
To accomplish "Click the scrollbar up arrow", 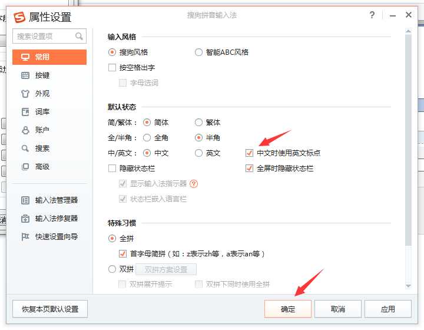I will (x=408, y=31).
